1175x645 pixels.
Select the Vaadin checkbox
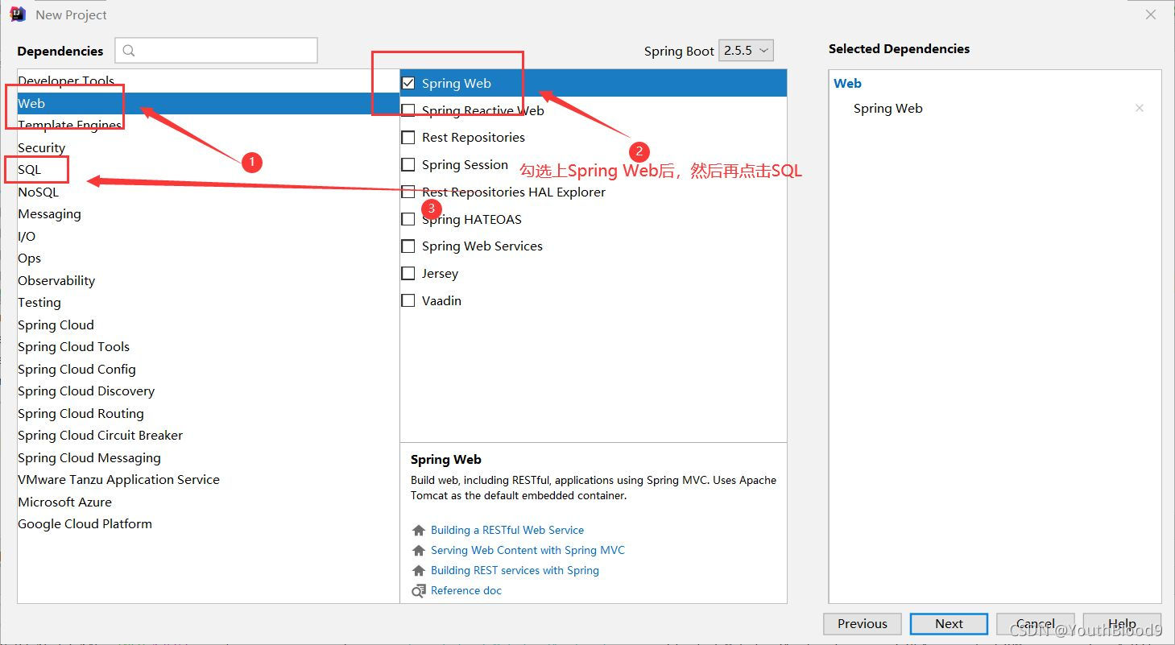[408, 300]
